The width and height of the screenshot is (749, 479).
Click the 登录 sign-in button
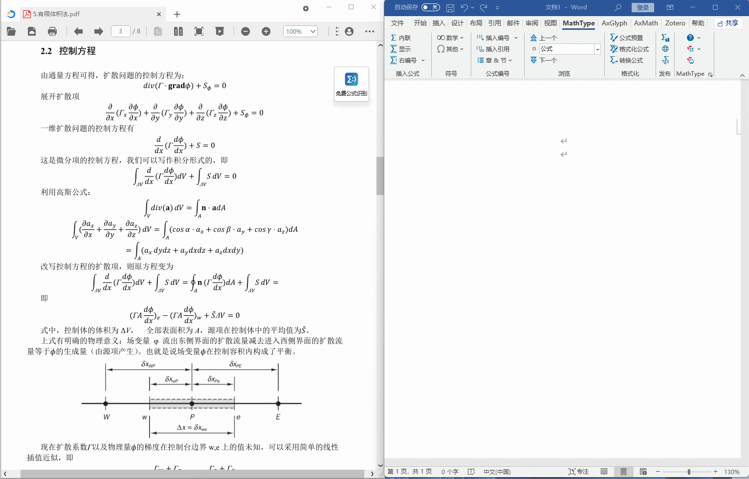coord(643,7)
